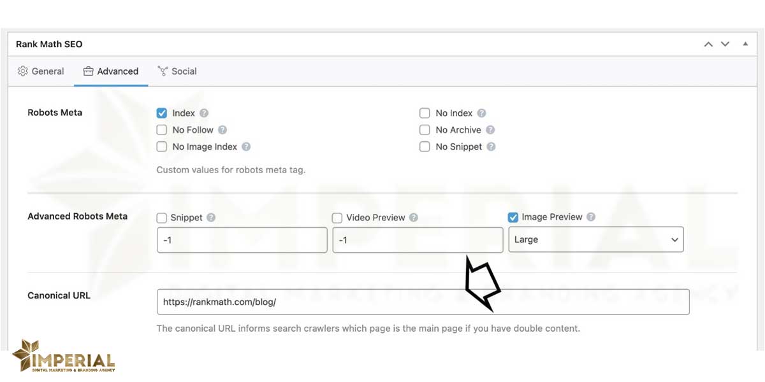Click the Canonical URL input field

click(423, 302)
